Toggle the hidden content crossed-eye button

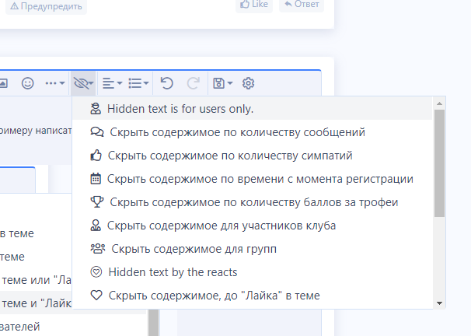point(82,82)
